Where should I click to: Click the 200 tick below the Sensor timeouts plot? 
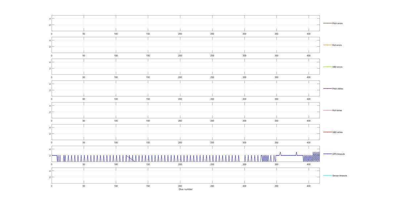click(x=180, y=186)
